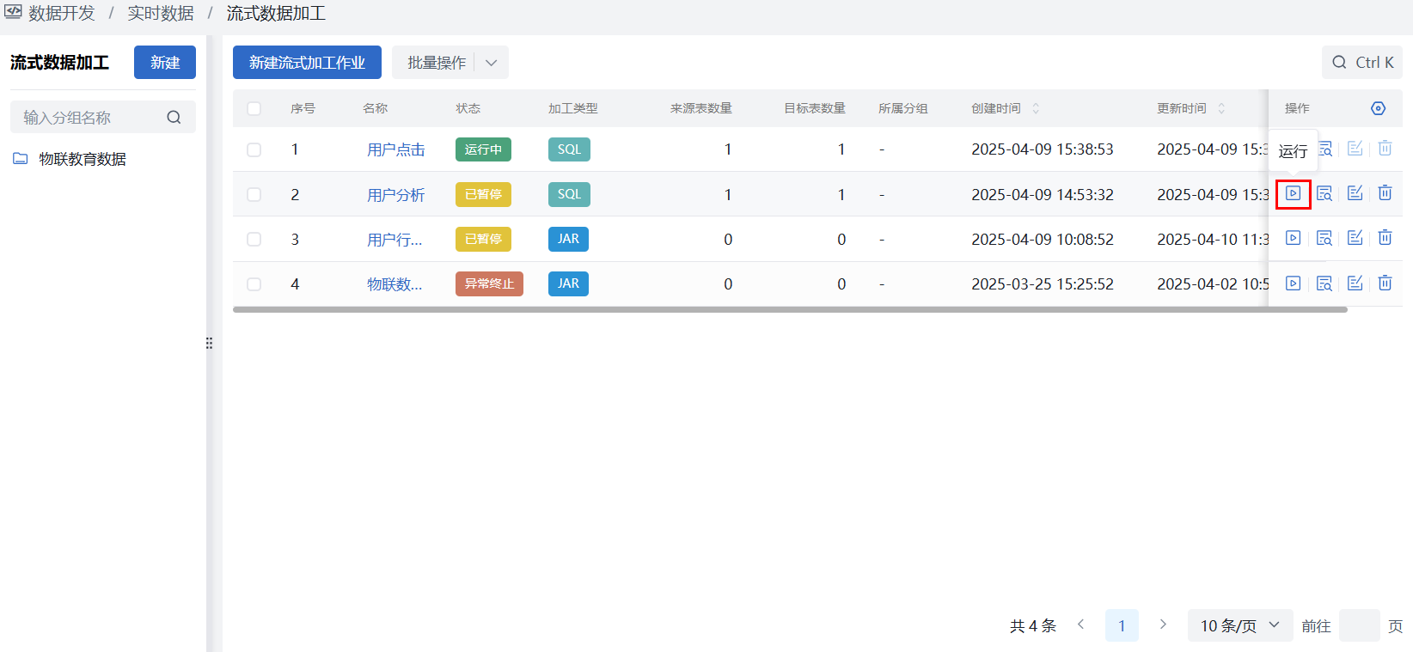Check the row 3 用户行... checkbox
The image size is (1413, 652).
pos(254,239)
